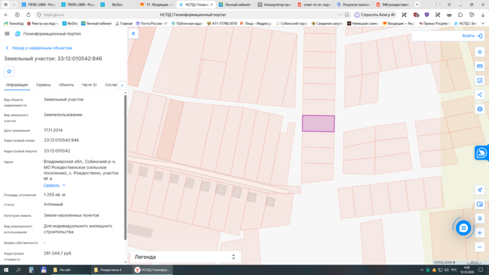Open the blue assistant widget on the right edge
Image resolution: width=489 pixels, height=275 pixels.
[482, 153]
